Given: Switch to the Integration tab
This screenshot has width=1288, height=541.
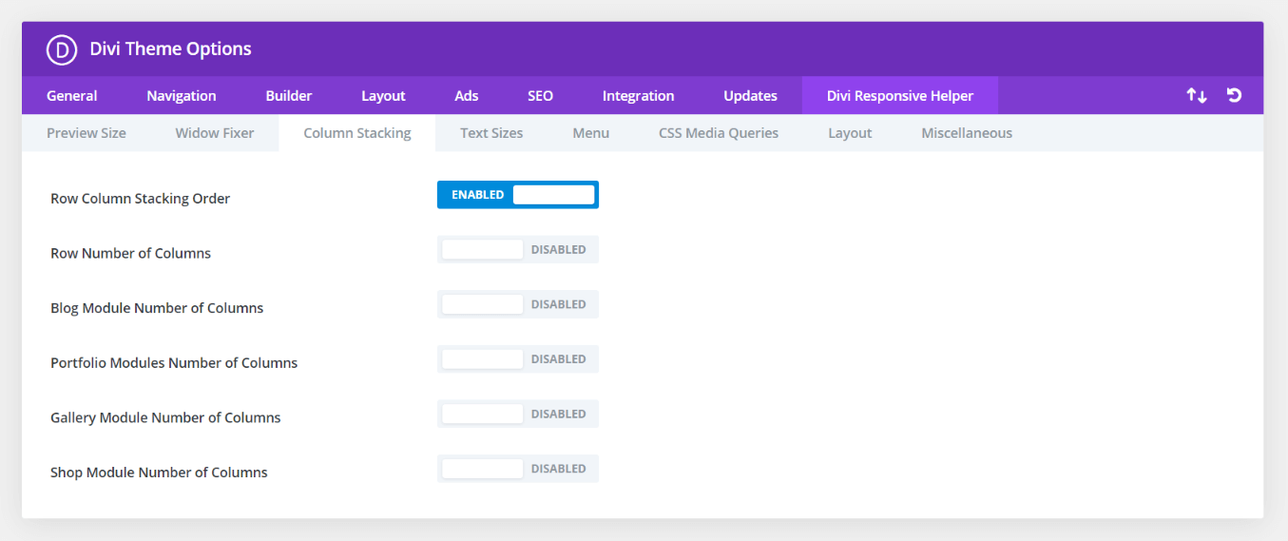Looking at the screenshot, I should [x=639, y=95].
